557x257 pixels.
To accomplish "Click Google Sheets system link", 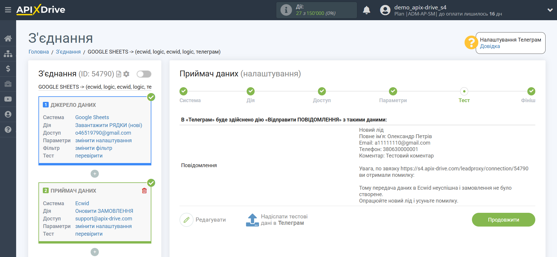I will point(92,117).
